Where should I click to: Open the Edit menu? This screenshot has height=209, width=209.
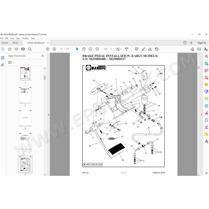pos(7,39)
